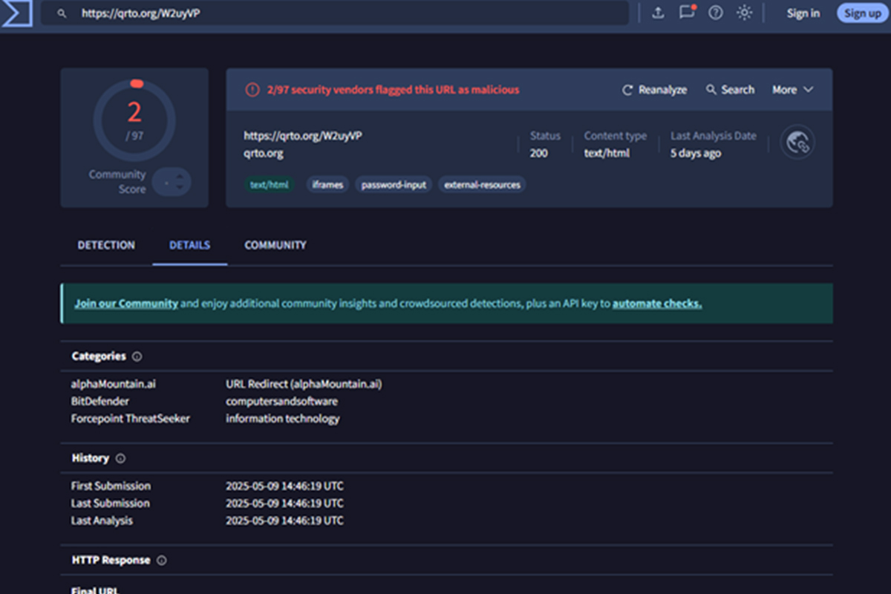Click the Sign up button

pos(862,13)
